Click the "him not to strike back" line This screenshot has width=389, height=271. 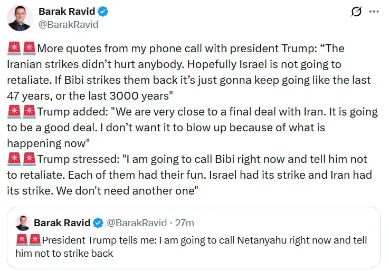coord(64,254)
